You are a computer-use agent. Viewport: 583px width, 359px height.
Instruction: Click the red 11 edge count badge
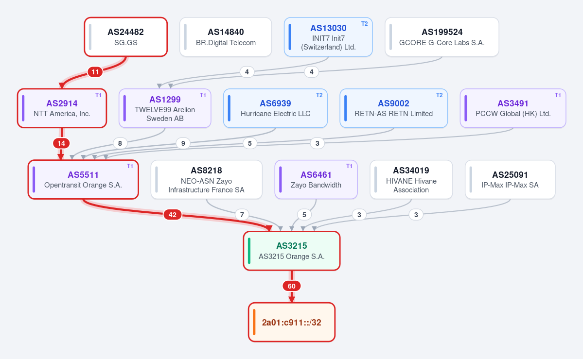(x=95, y=72)
